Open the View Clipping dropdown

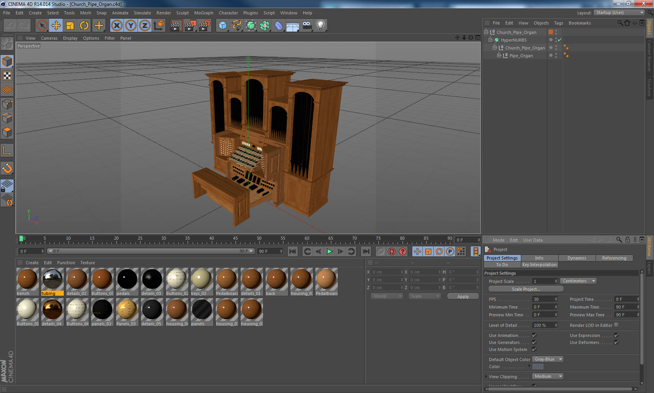(548, 376)
